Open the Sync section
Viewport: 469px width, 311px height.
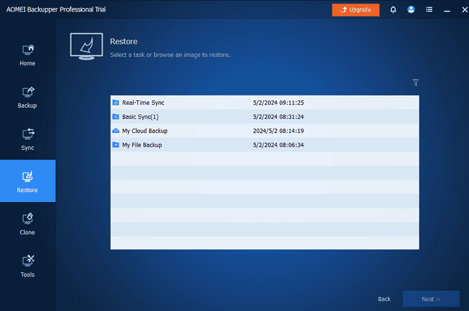tap(27, 139)
